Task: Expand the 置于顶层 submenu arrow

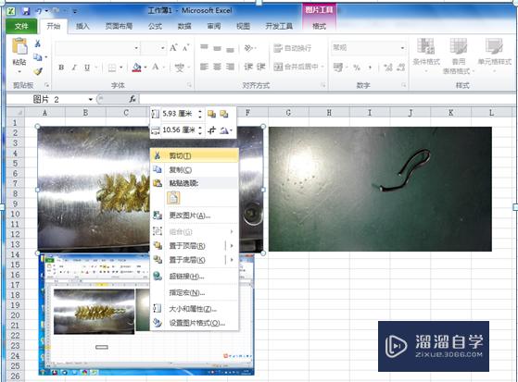Action: [232, 246]
